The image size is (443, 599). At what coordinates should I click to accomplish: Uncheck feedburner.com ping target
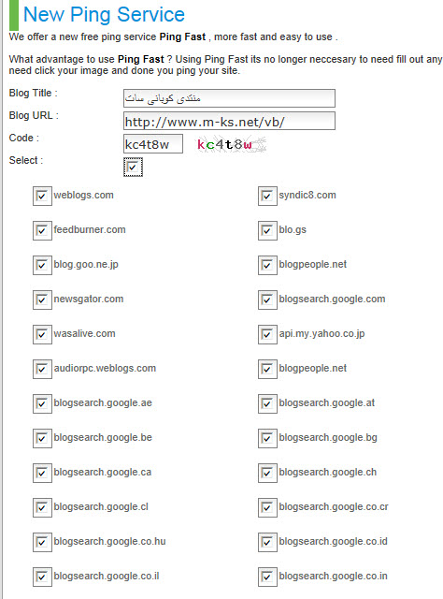pos(42,230)
